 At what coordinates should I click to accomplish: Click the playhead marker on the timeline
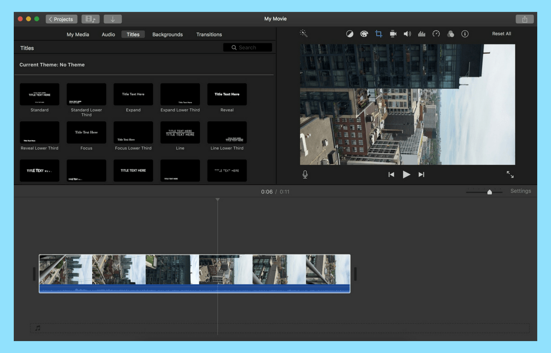point(218,199)
